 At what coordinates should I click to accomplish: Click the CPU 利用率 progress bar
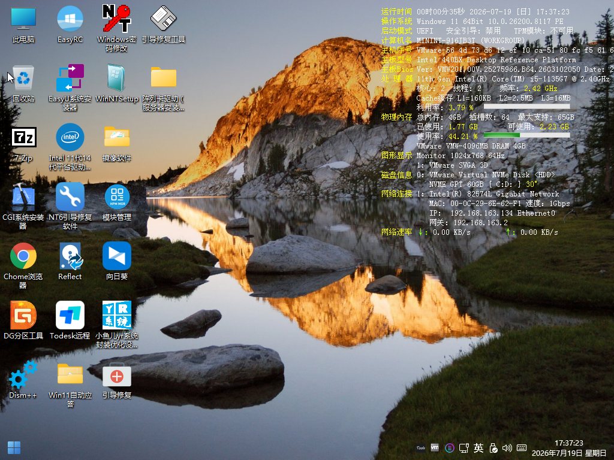pyautogui.click(x=526, y=106)
